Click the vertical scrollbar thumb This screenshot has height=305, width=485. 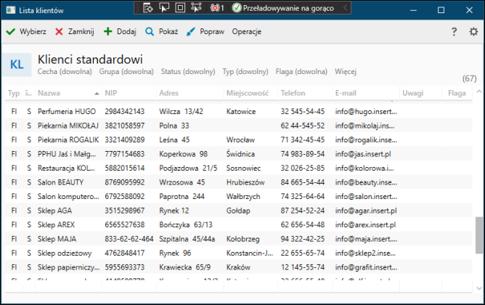[x=479, y=235]
